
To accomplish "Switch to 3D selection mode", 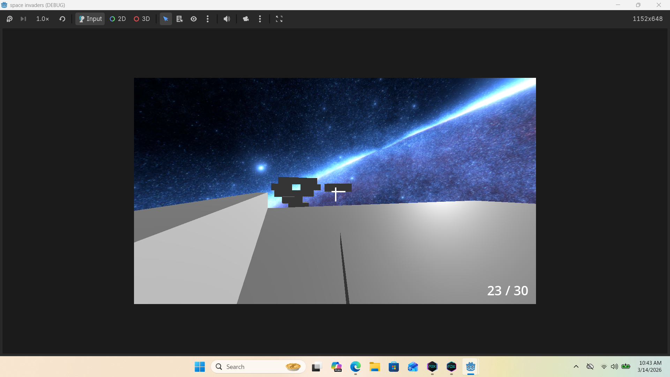I will pyautogui.click(x=142, y=19).
